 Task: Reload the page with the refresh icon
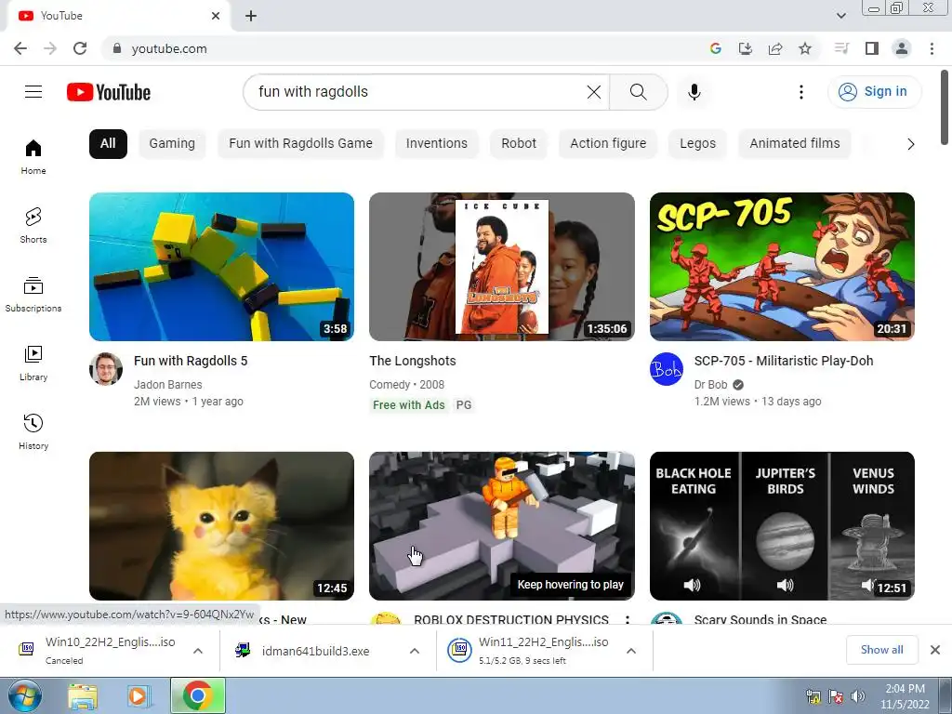pyautogui.click(x=80, y=48)
